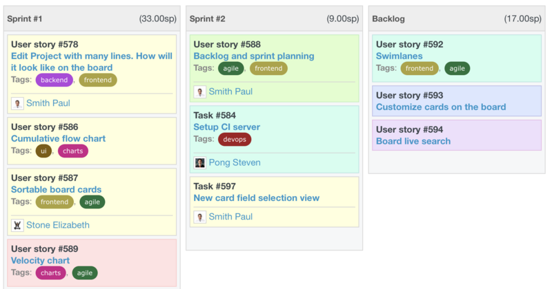Click the Backlog column header
Viewport: 552px width, 289px height.
(x=388, y=19)
